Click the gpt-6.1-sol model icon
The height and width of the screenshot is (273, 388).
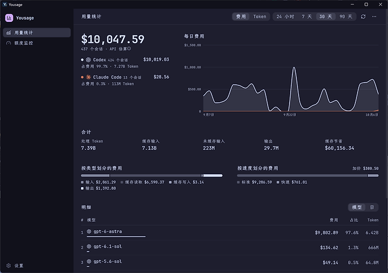pyautogui.click(x=89, y=246)
